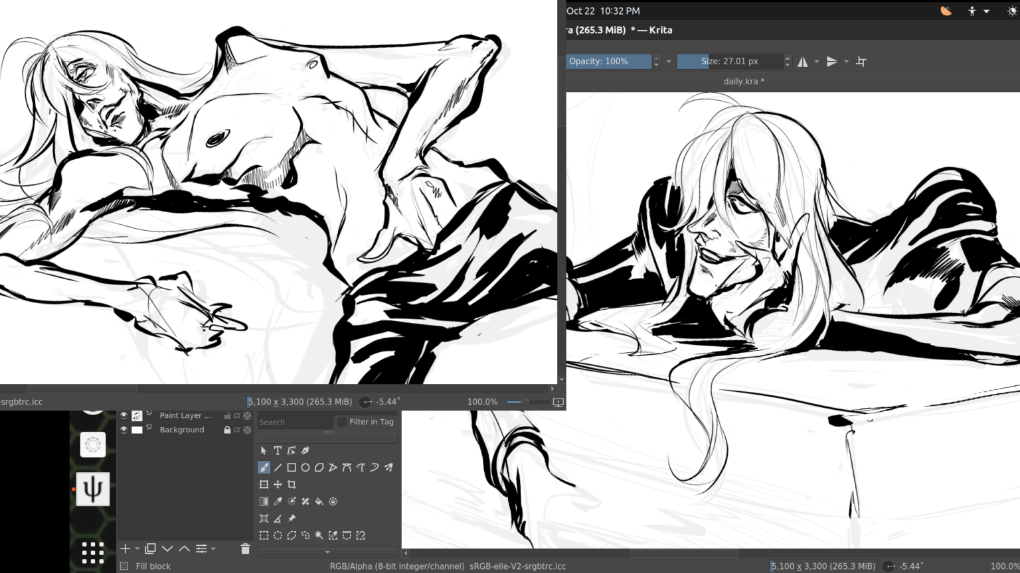Delete layer with the trash icon
The image size is (1020, 573).
tap(245, 548)
